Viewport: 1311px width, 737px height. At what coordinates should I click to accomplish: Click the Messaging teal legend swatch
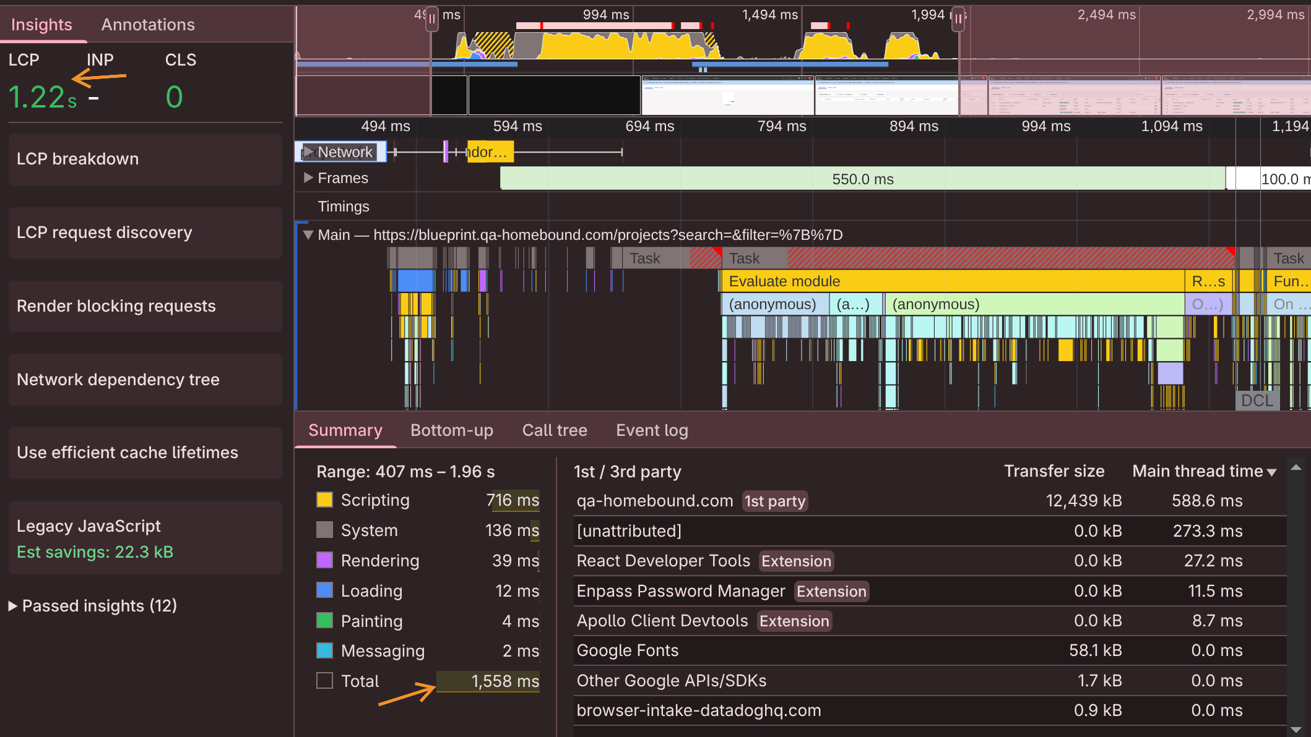pyautogui.click(x=324, y=650)
